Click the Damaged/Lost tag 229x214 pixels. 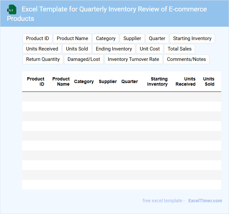pos(84,59)
